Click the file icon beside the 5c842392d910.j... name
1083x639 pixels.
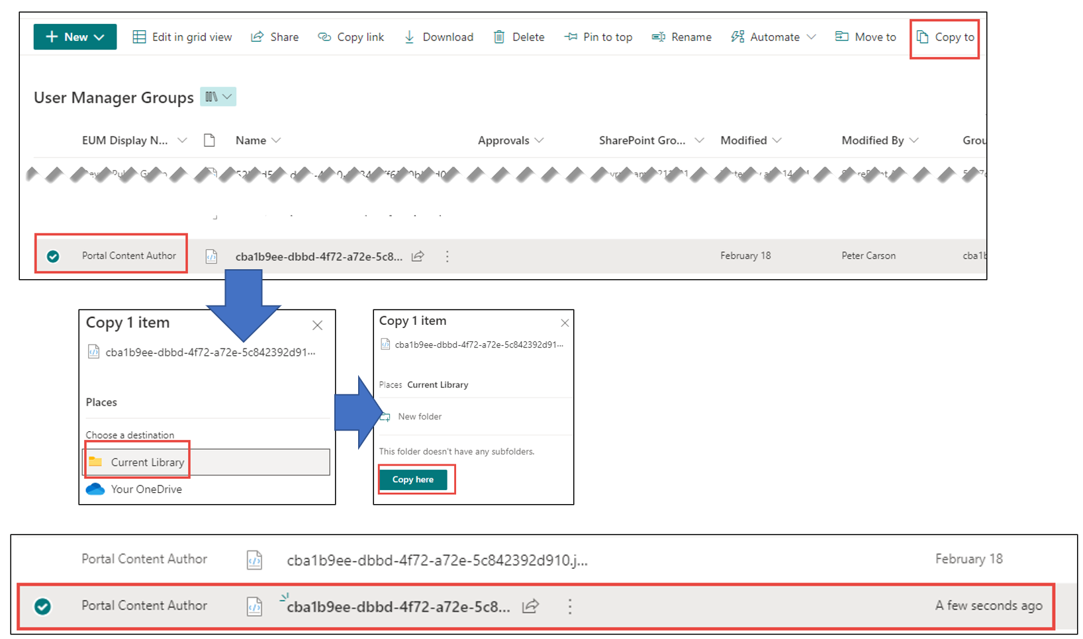click(x=255, y=560)
